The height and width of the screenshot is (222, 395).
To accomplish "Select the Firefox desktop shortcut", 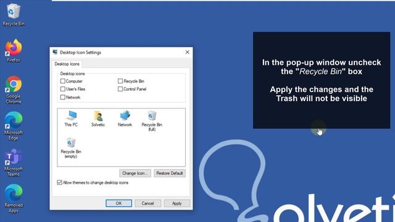I will (14, 51).
